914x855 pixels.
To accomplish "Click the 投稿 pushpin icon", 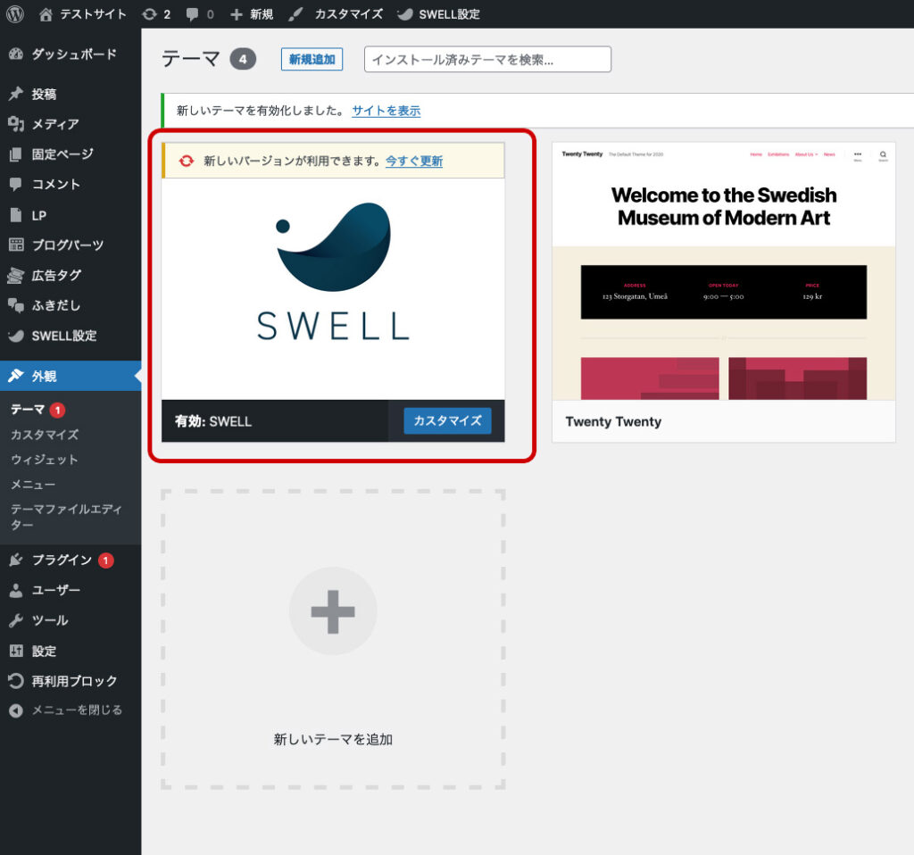I will click(x=16, y=94).
